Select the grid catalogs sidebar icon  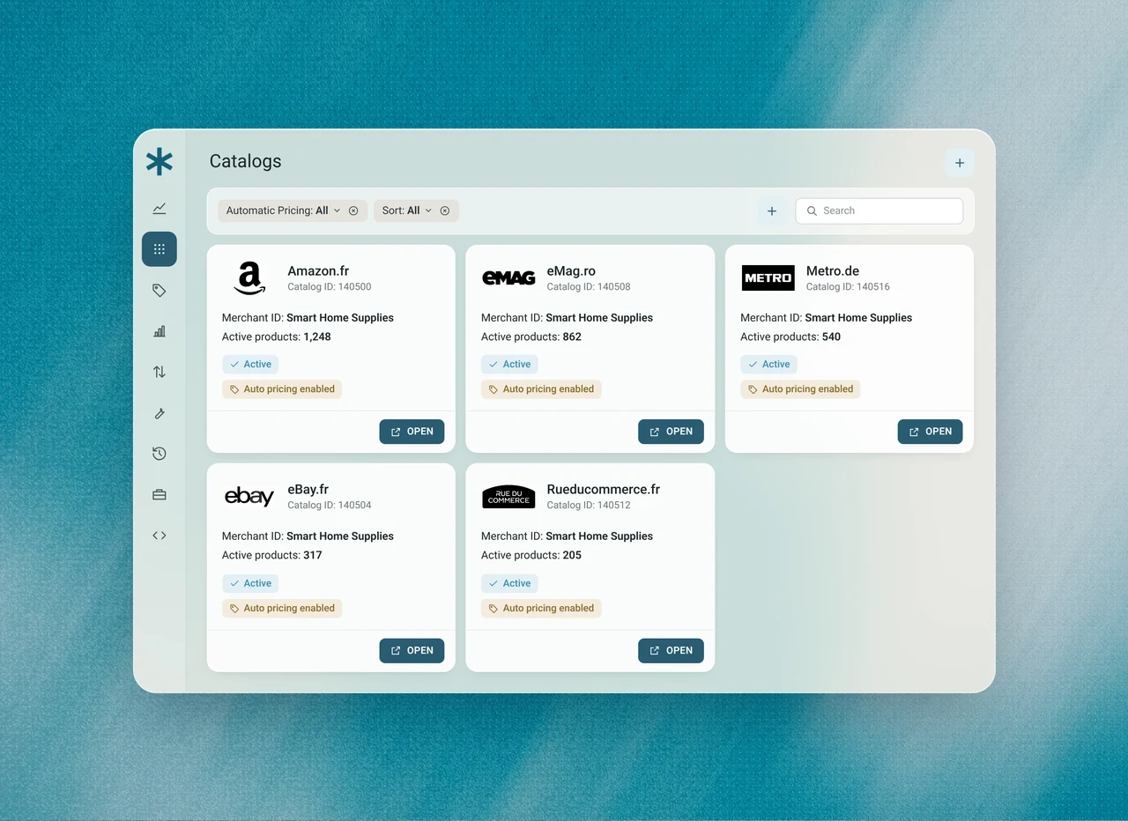[x=160, y=249]
